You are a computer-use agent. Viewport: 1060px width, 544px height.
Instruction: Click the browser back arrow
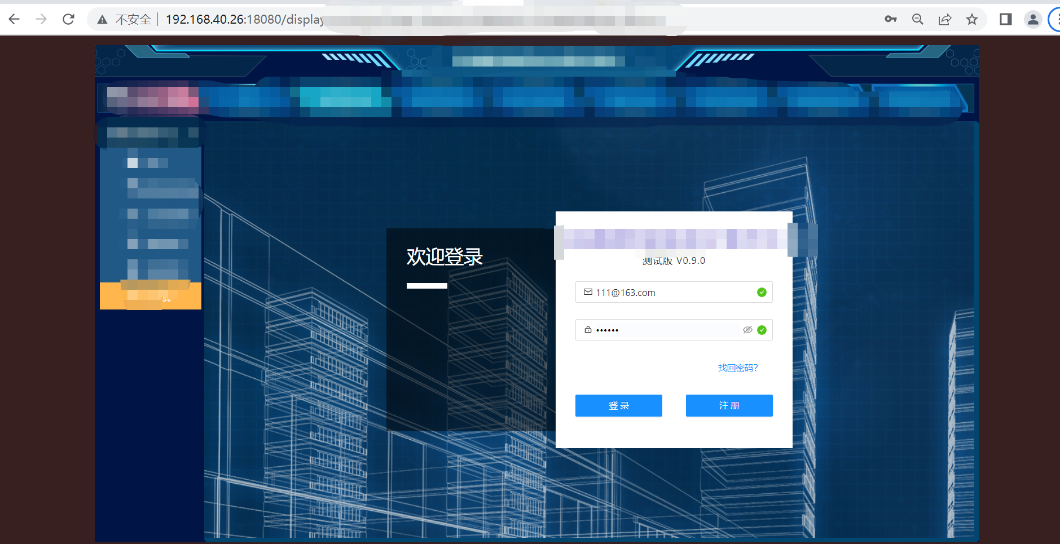tap(14, 19)
